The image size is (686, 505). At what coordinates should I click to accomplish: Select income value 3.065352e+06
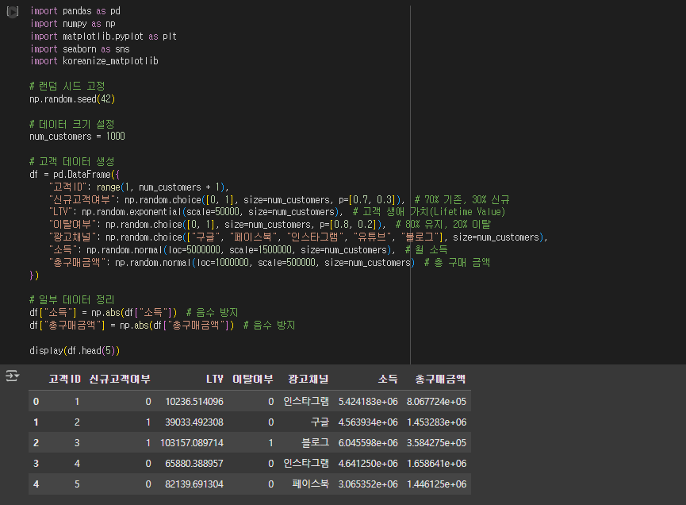click(x=368, y=484)
